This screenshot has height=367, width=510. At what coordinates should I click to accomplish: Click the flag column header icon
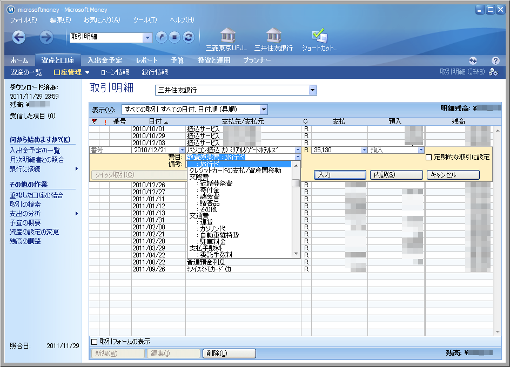click(95, 121)
